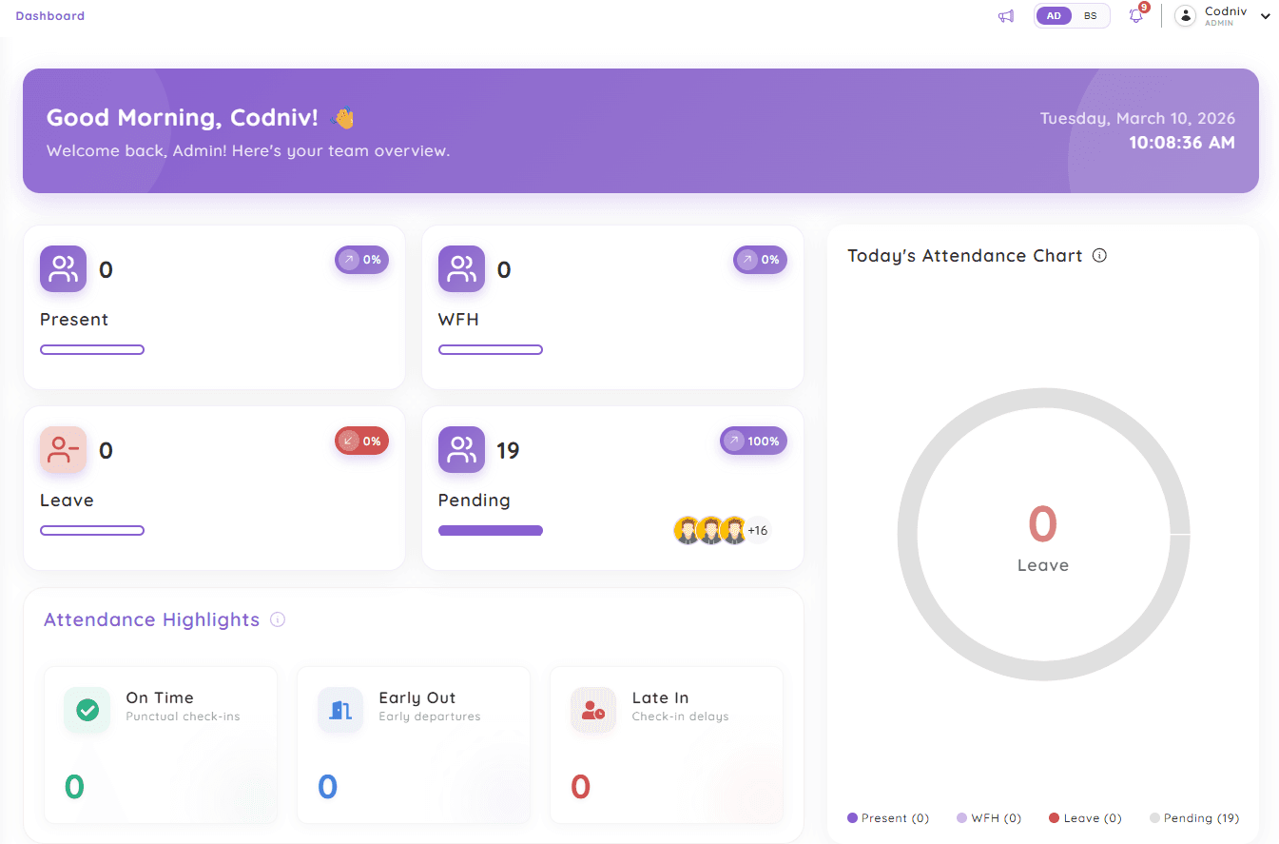The height and width of the screenshot is (844, 1279).
Task: Click the Leave card person-minus icon
Action: click(x=63, y=450)
